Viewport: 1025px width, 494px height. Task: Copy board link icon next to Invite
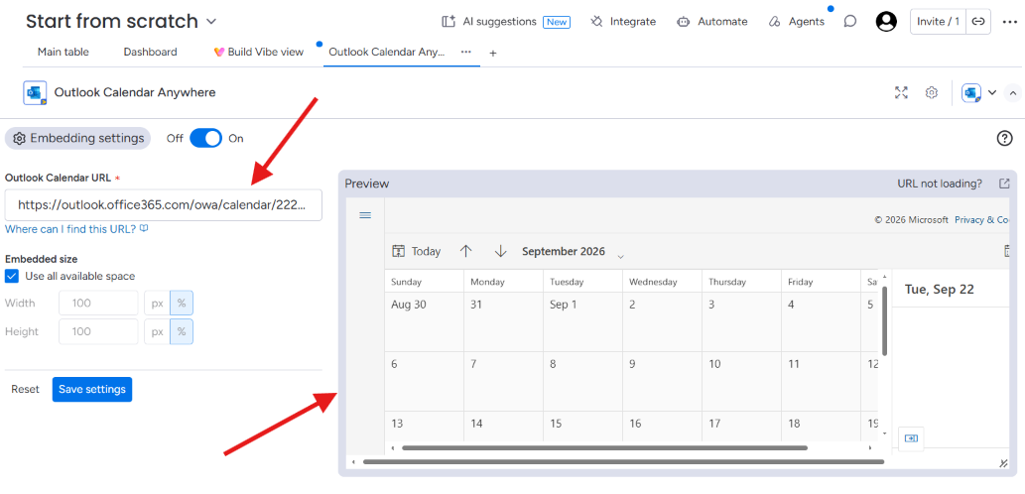coord(978,22)
